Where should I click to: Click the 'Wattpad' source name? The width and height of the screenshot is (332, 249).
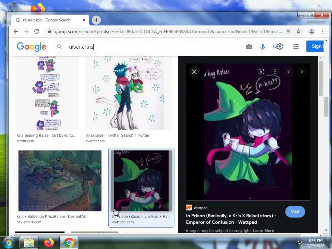click(200, 208)
